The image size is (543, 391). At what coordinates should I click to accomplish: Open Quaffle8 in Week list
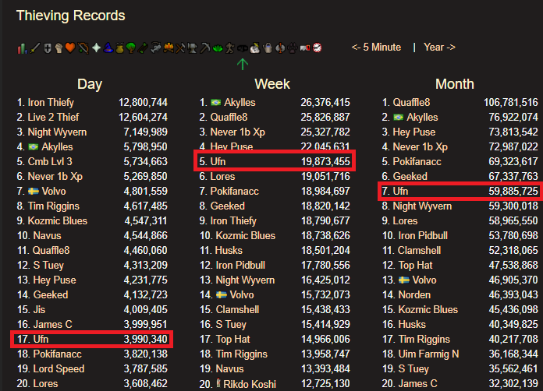click(229, 117)
